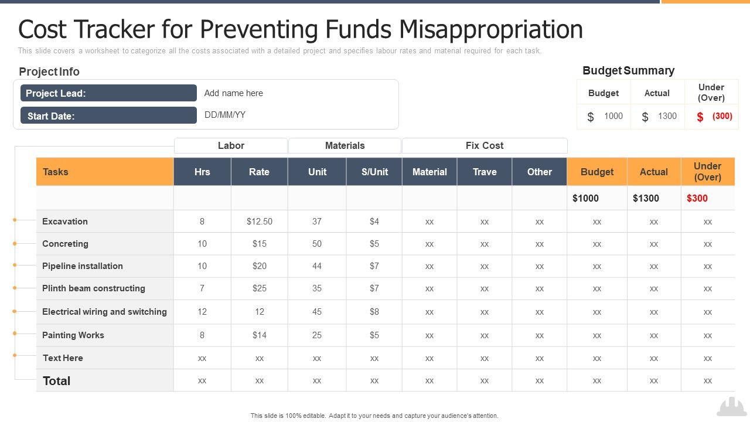The height and width of the screenshot is (422, 750).
Task: Select the orange bullet beside Excavation row
Action: coord(15,220)
